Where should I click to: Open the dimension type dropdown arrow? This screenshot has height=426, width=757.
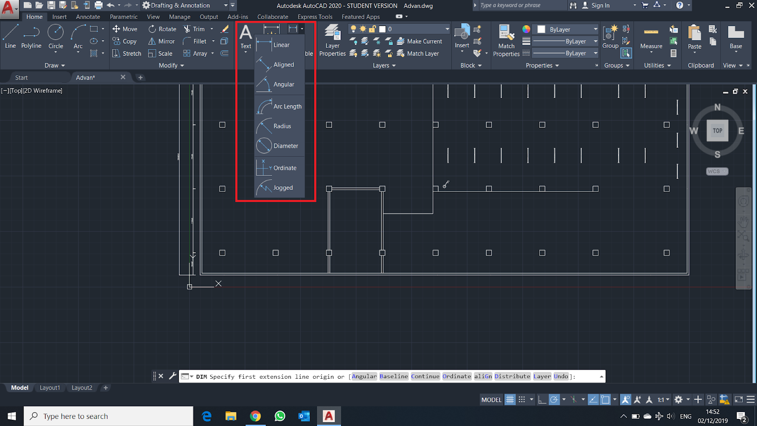click(302, 29)
